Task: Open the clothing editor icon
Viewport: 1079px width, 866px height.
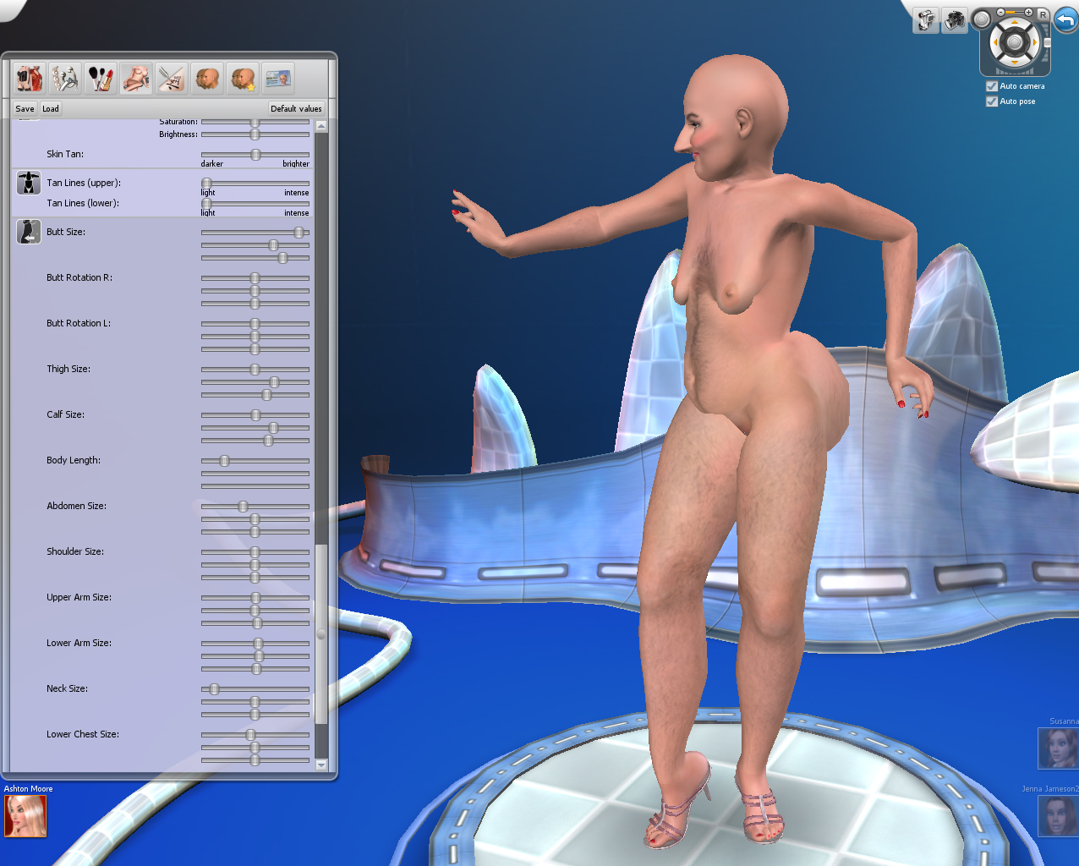Action: tap(29, 79)
